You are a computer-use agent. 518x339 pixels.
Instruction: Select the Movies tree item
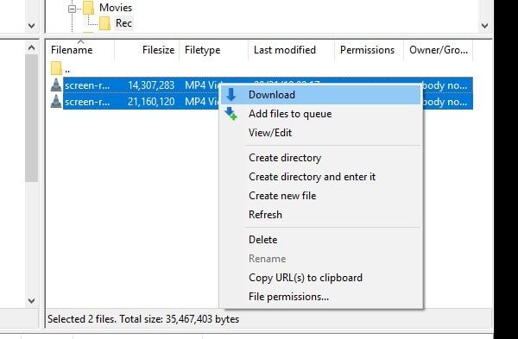[x=116, y=8]
